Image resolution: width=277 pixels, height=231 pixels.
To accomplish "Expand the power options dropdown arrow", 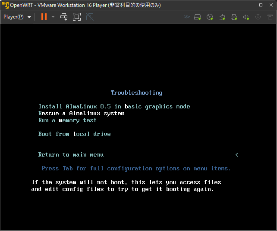I will tap(53, 17).
